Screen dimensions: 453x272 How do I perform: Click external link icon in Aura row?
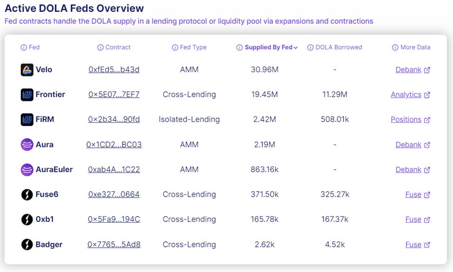427,145
